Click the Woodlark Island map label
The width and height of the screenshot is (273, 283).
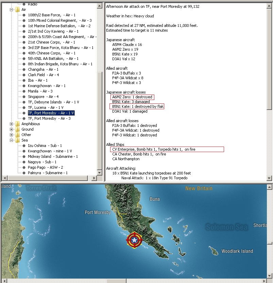pyautogui.click(x=237, y=251)
